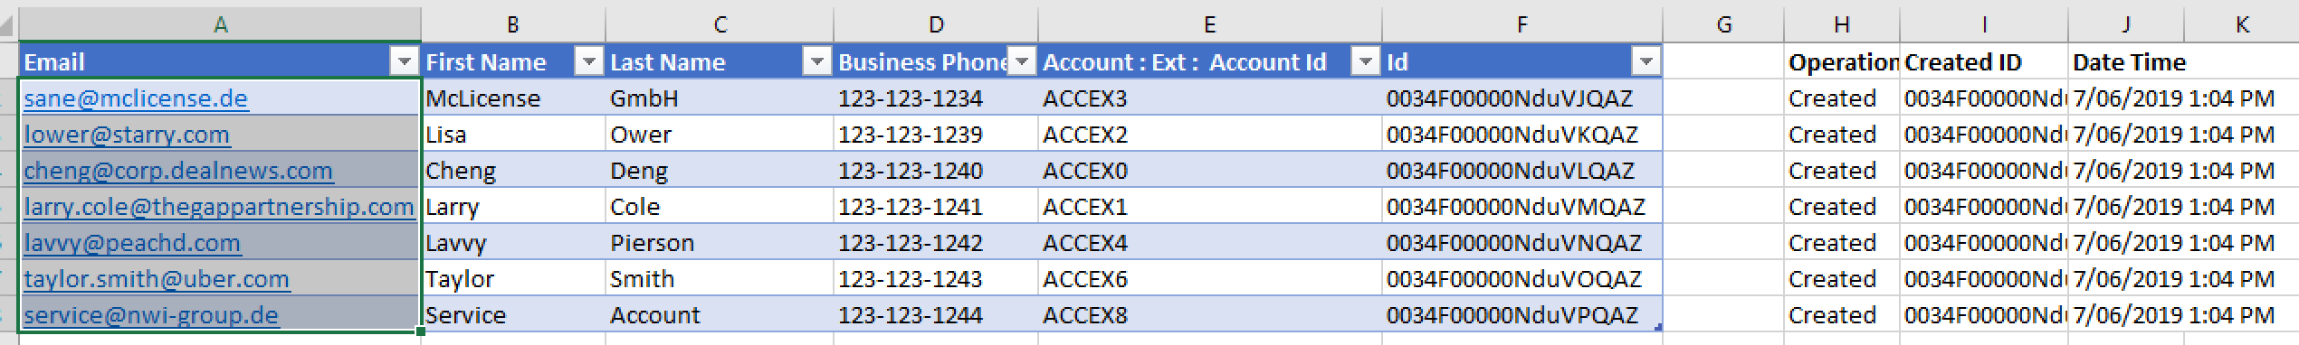Open the Business Phone filter dropdown
Viewport: 2299px width, 345px height.
click(x=1022, y=61)
